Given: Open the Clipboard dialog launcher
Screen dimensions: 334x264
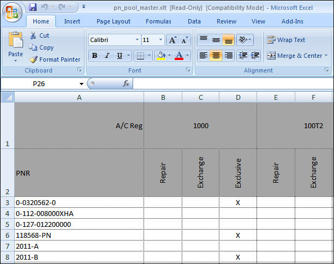Looking at the screenshot, I should (x=80, y=70).
